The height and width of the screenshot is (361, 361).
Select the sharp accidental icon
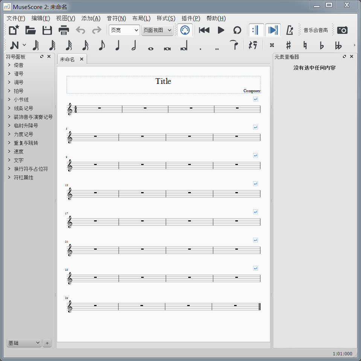click(x=289, y=46)
